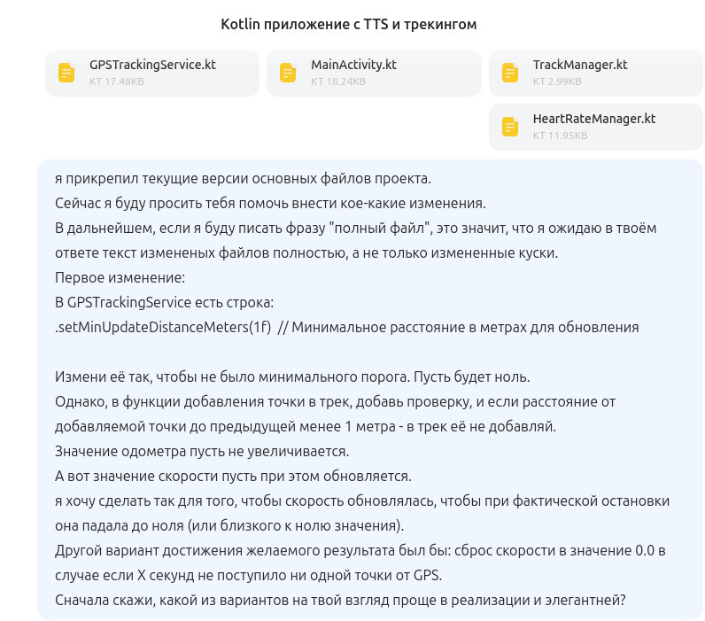Viewport: 705px width, 621px height.
Task: Open the TrackManager.kt attachment by its filename
Action: point(580,65)
